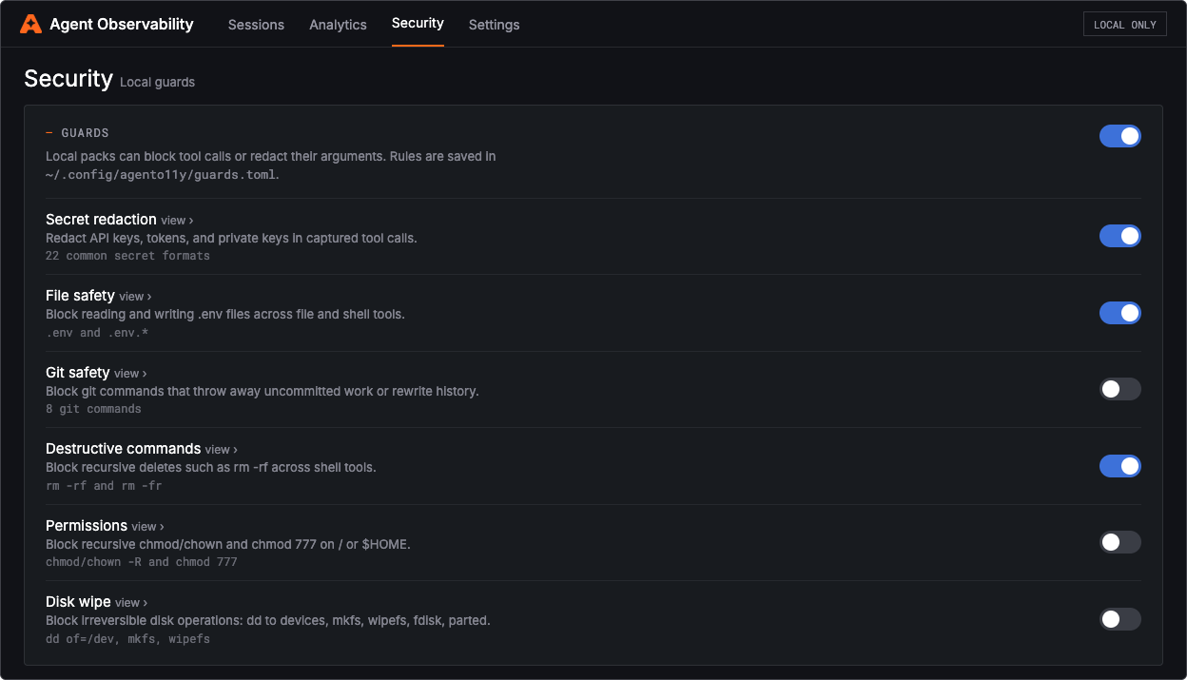Enable the Permissions toggle

(x=1119, y=542)
